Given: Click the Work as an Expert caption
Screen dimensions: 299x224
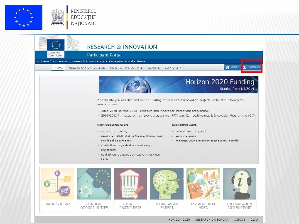Looking at the screenshot, I should 167,206.
